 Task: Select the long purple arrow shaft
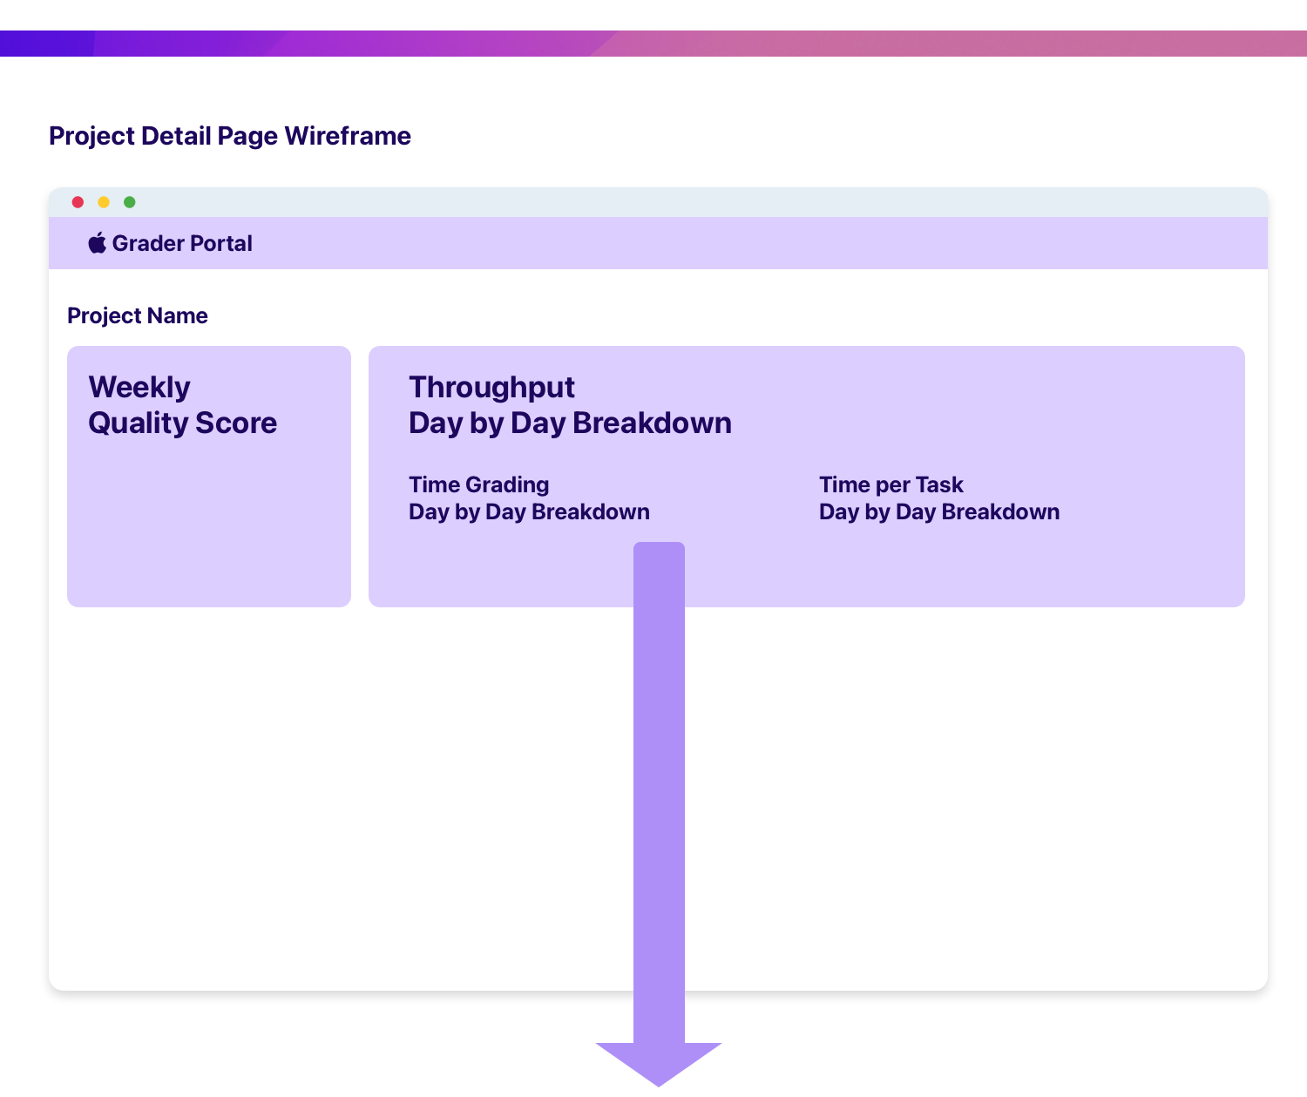(x=659, y=784)
